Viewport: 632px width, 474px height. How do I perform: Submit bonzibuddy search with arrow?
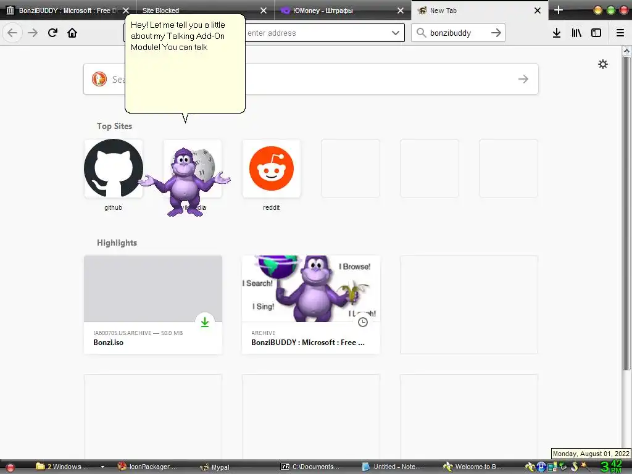coord(496,33)
